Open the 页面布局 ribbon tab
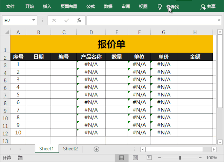Screen dimensions: 224x162 coord(69,7)
